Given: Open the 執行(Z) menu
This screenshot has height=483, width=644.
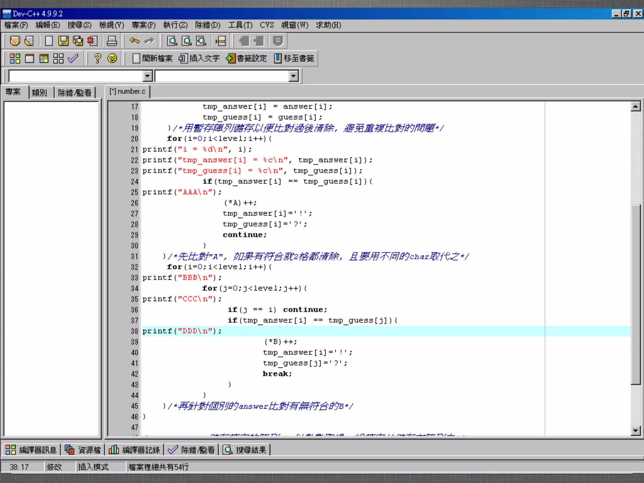Looking at the screenshot, I should [x=175, y=25].
